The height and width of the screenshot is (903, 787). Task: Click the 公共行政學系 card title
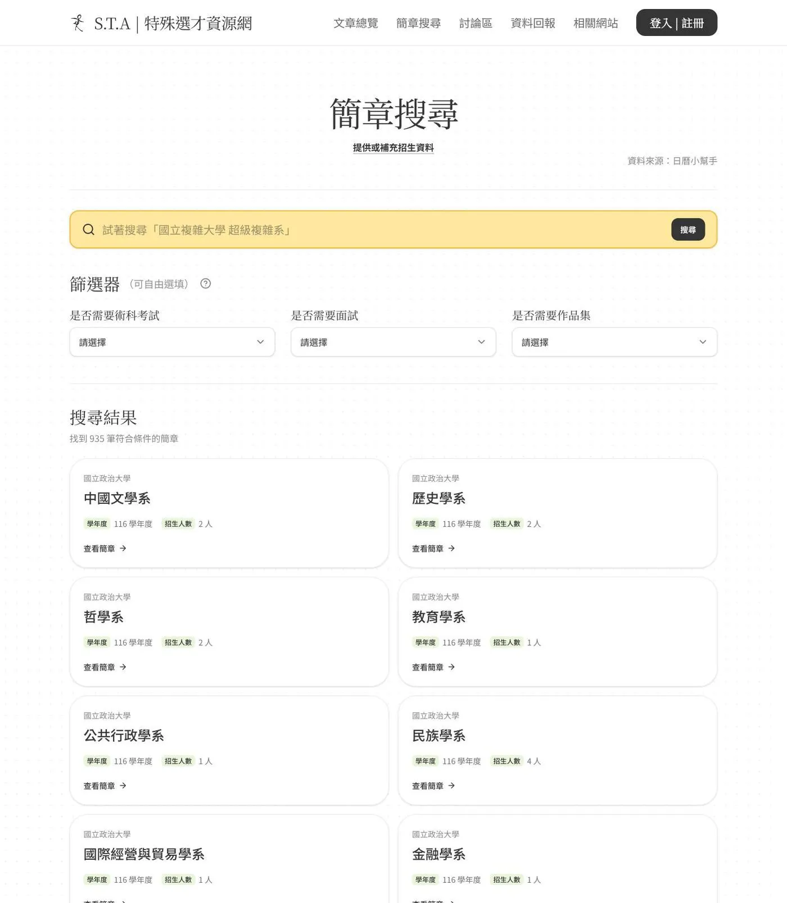124,736
